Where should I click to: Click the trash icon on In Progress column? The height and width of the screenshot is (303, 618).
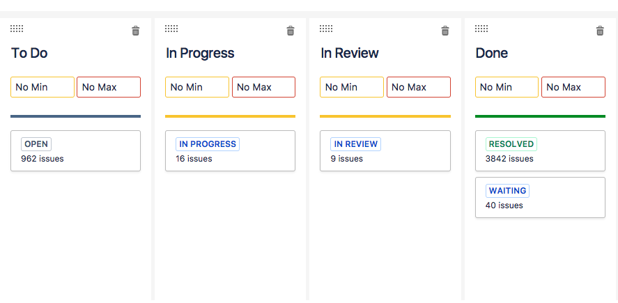291,31
